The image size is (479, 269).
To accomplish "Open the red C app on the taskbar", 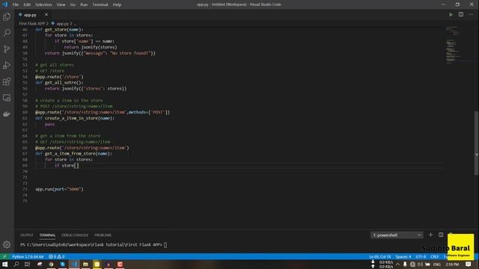I will pyautogui.click(x=120, y=264).
